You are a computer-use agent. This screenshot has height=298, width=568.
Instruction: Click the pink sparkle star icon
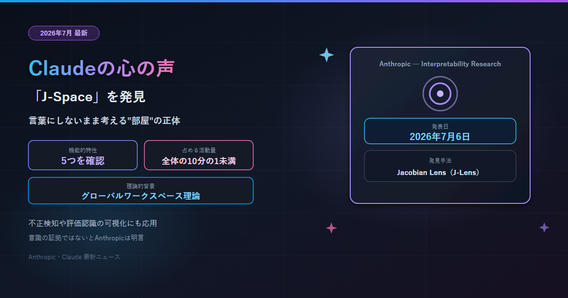coord(331,228)
